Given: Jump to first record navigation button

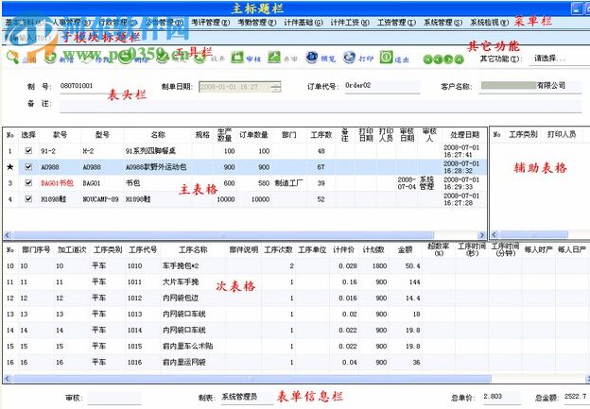Looking at the screenshot, I should point(427,60).
